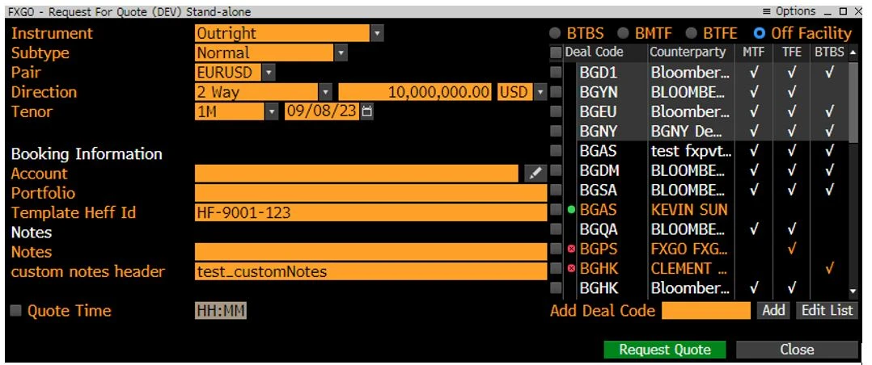Click the Request Quote button
The height and width of the screenshot is (365, 872).
tap(665, 350)
